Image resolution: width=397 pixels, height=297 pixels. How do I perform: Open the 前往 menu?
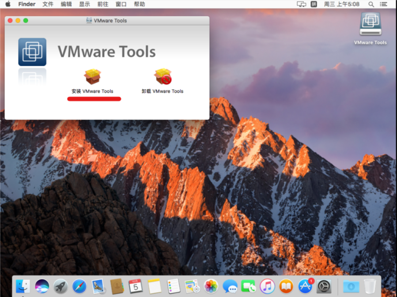pos(103,4)
